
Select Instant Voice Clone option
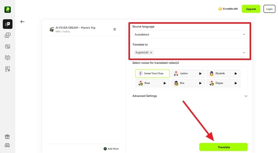pyautogui.click(x=152, y=73)
